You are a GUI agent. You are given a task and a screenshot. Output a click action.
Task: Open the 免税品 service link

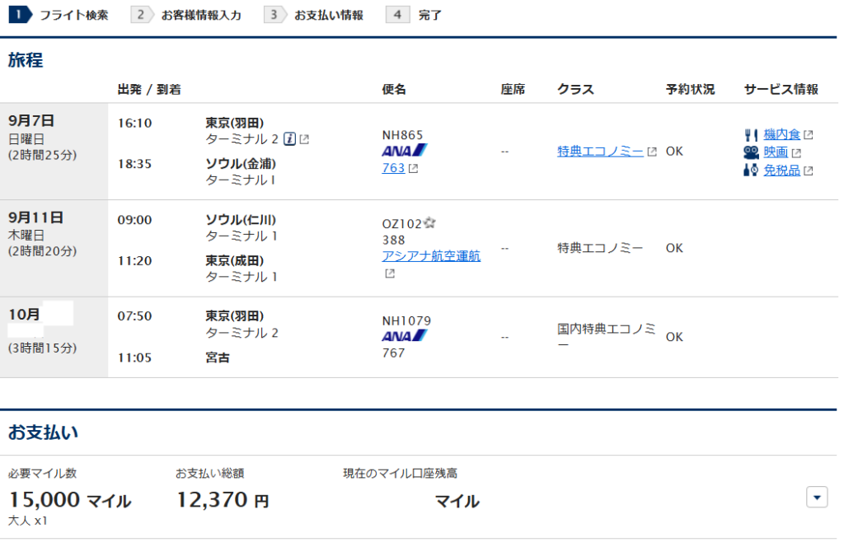781,171
